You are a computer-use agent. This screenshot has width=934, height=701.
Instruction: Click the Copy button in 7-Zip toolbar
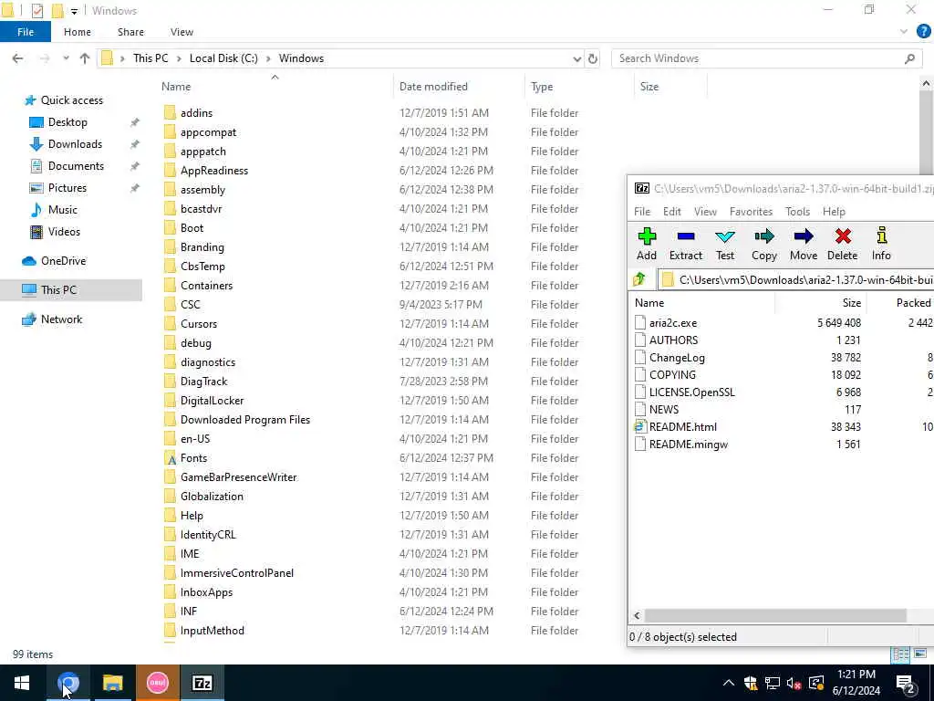click(763, 245)
